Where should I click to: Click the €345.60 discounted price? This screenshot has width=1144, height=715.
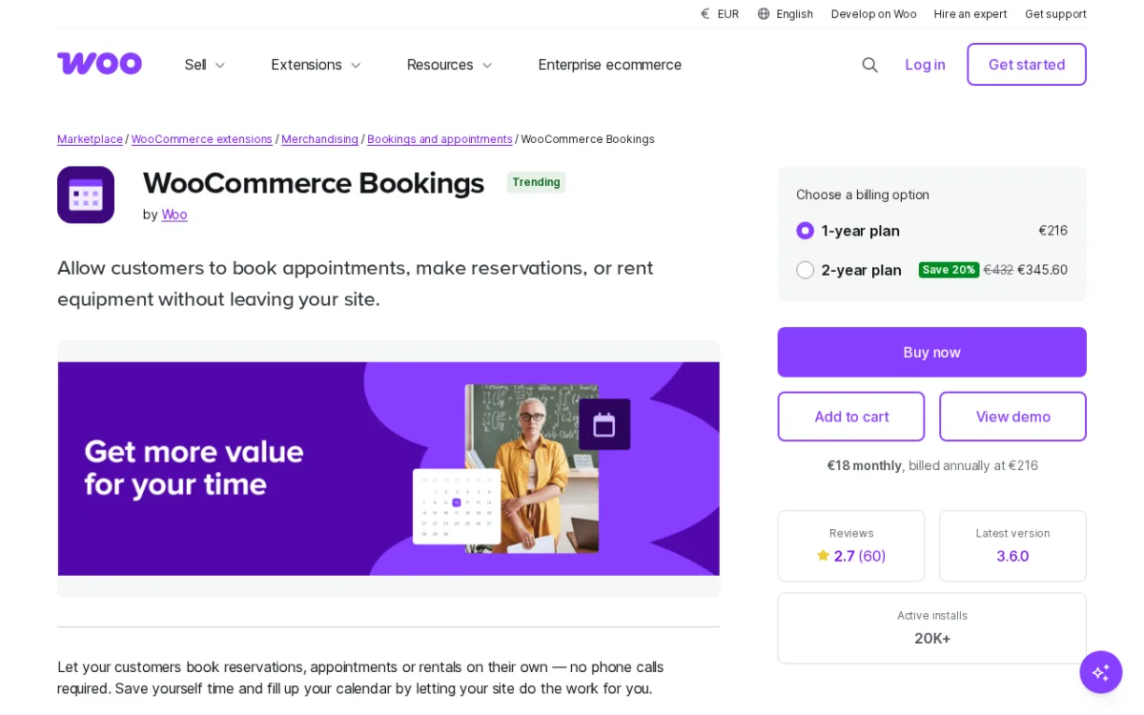click(1042, 270)
